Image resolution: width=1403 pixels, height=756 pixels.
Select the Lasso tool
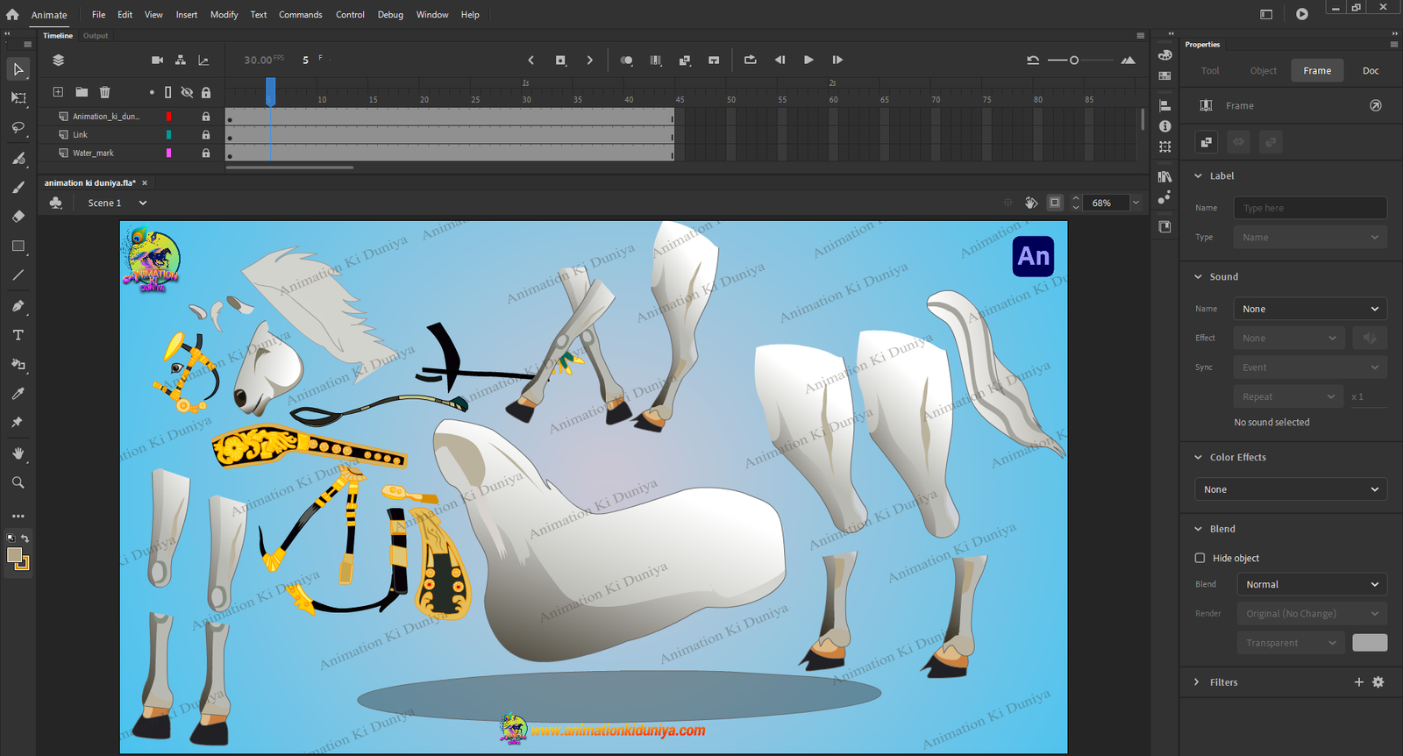click(18, 128)
